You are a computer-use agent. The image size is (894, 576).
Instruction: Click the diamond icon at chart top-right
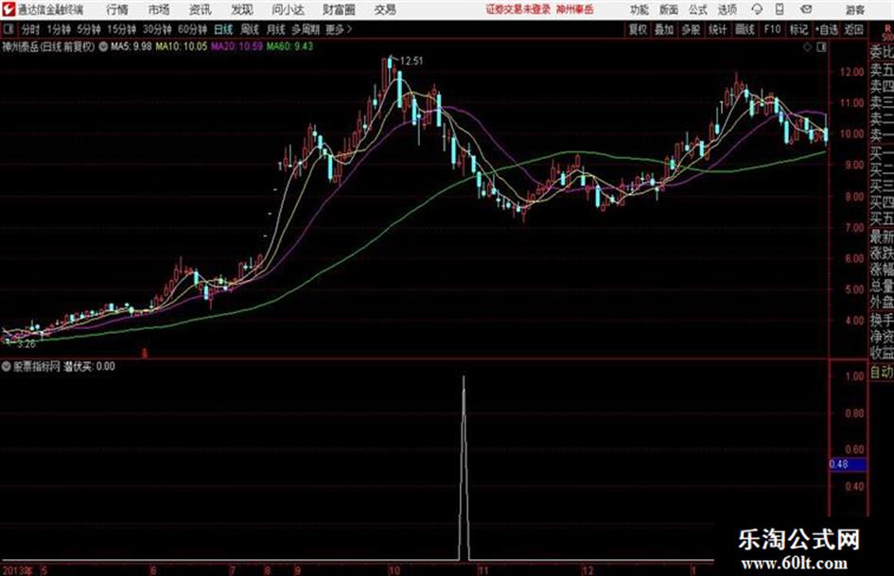click(807, 47)
